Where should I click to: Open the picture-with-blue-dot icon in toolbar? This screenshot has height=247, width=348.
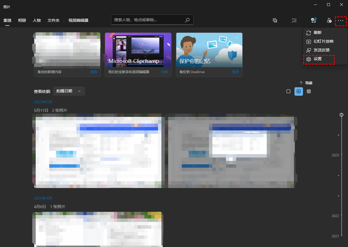click(314, 20)
